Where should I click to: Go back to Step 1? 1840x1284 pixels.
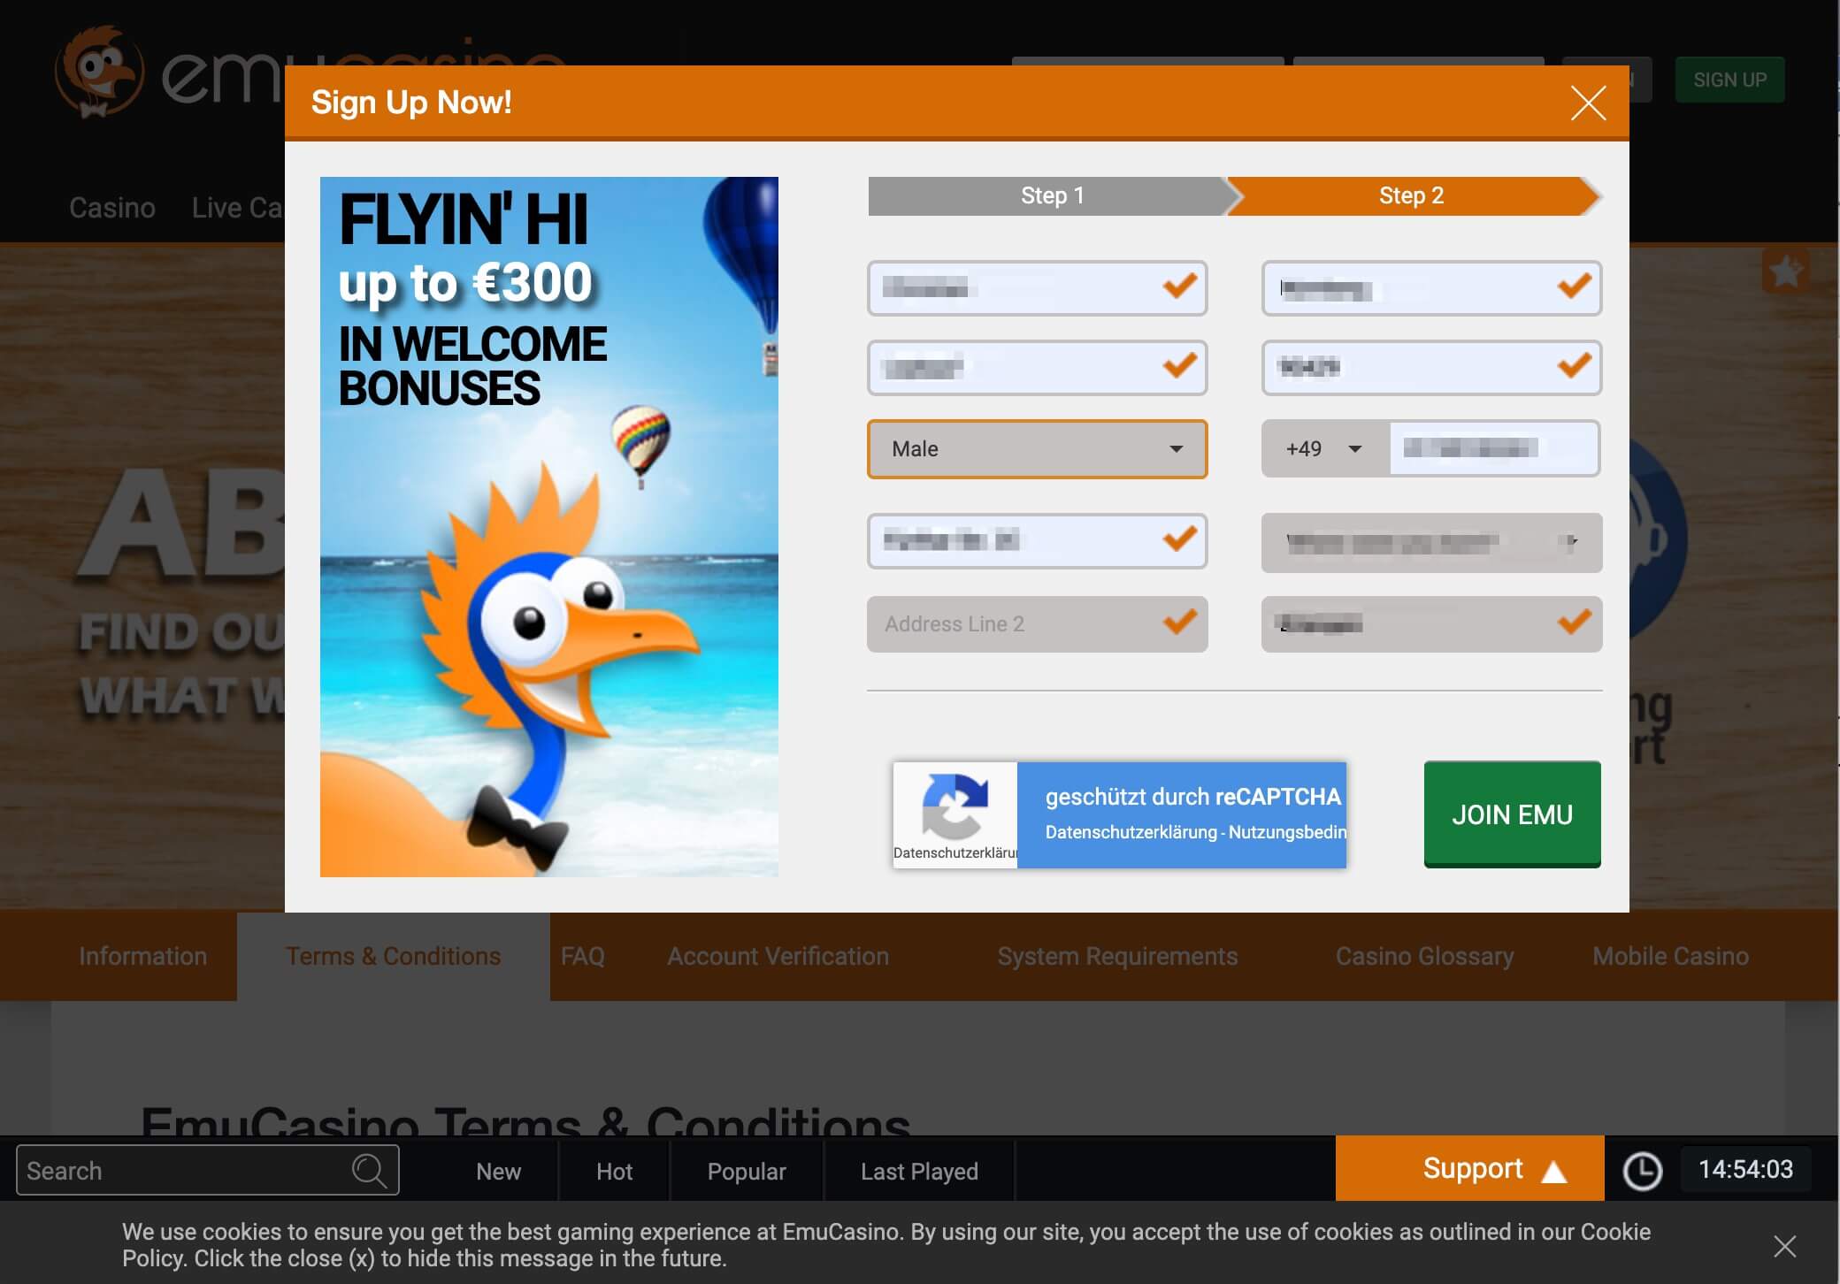[1051, 195]
